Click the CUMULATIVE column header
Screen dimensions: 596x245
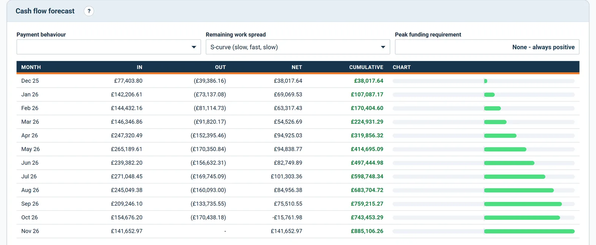point(366,67)
